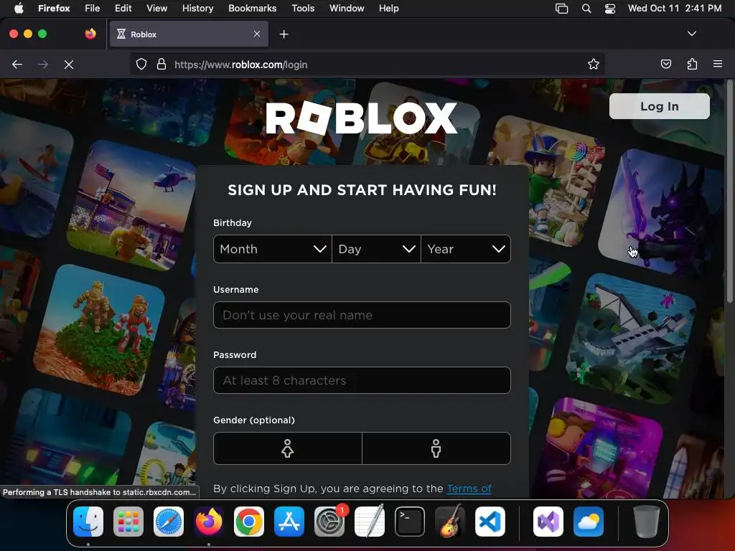Open the Pocket save icon
This screenshot has height=551, width=735.
point(665,64)
